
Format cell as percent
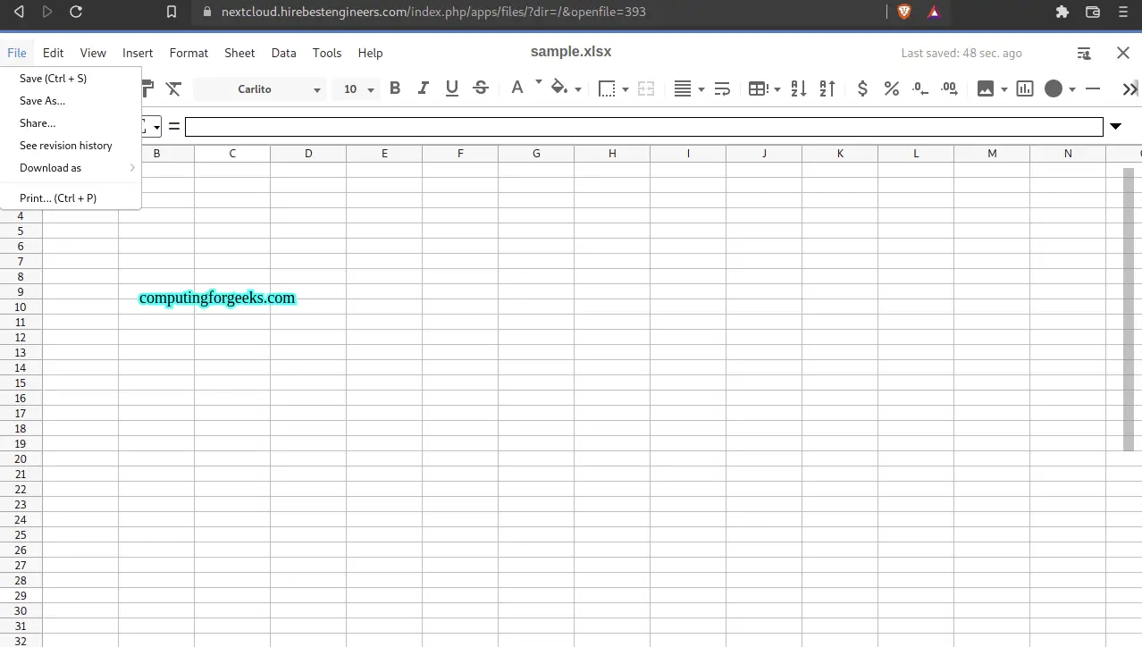click(x=891, y=88)
